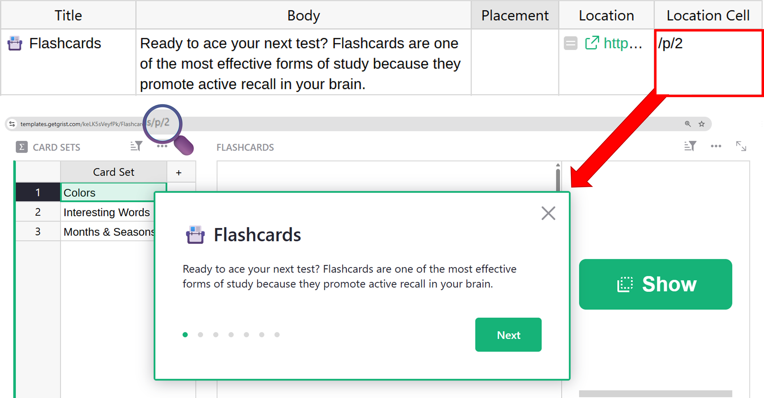Add a column with the plus button
This screenshot has height=398, width=764.
click(x=179, y=173)
